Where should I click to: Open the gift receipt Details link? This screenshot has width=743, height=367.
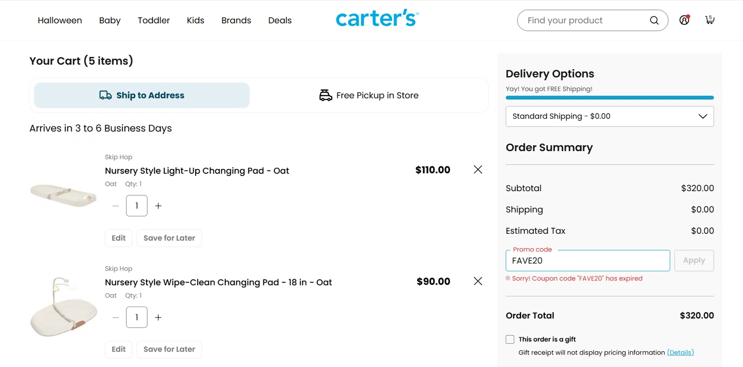tap(680, 353)
